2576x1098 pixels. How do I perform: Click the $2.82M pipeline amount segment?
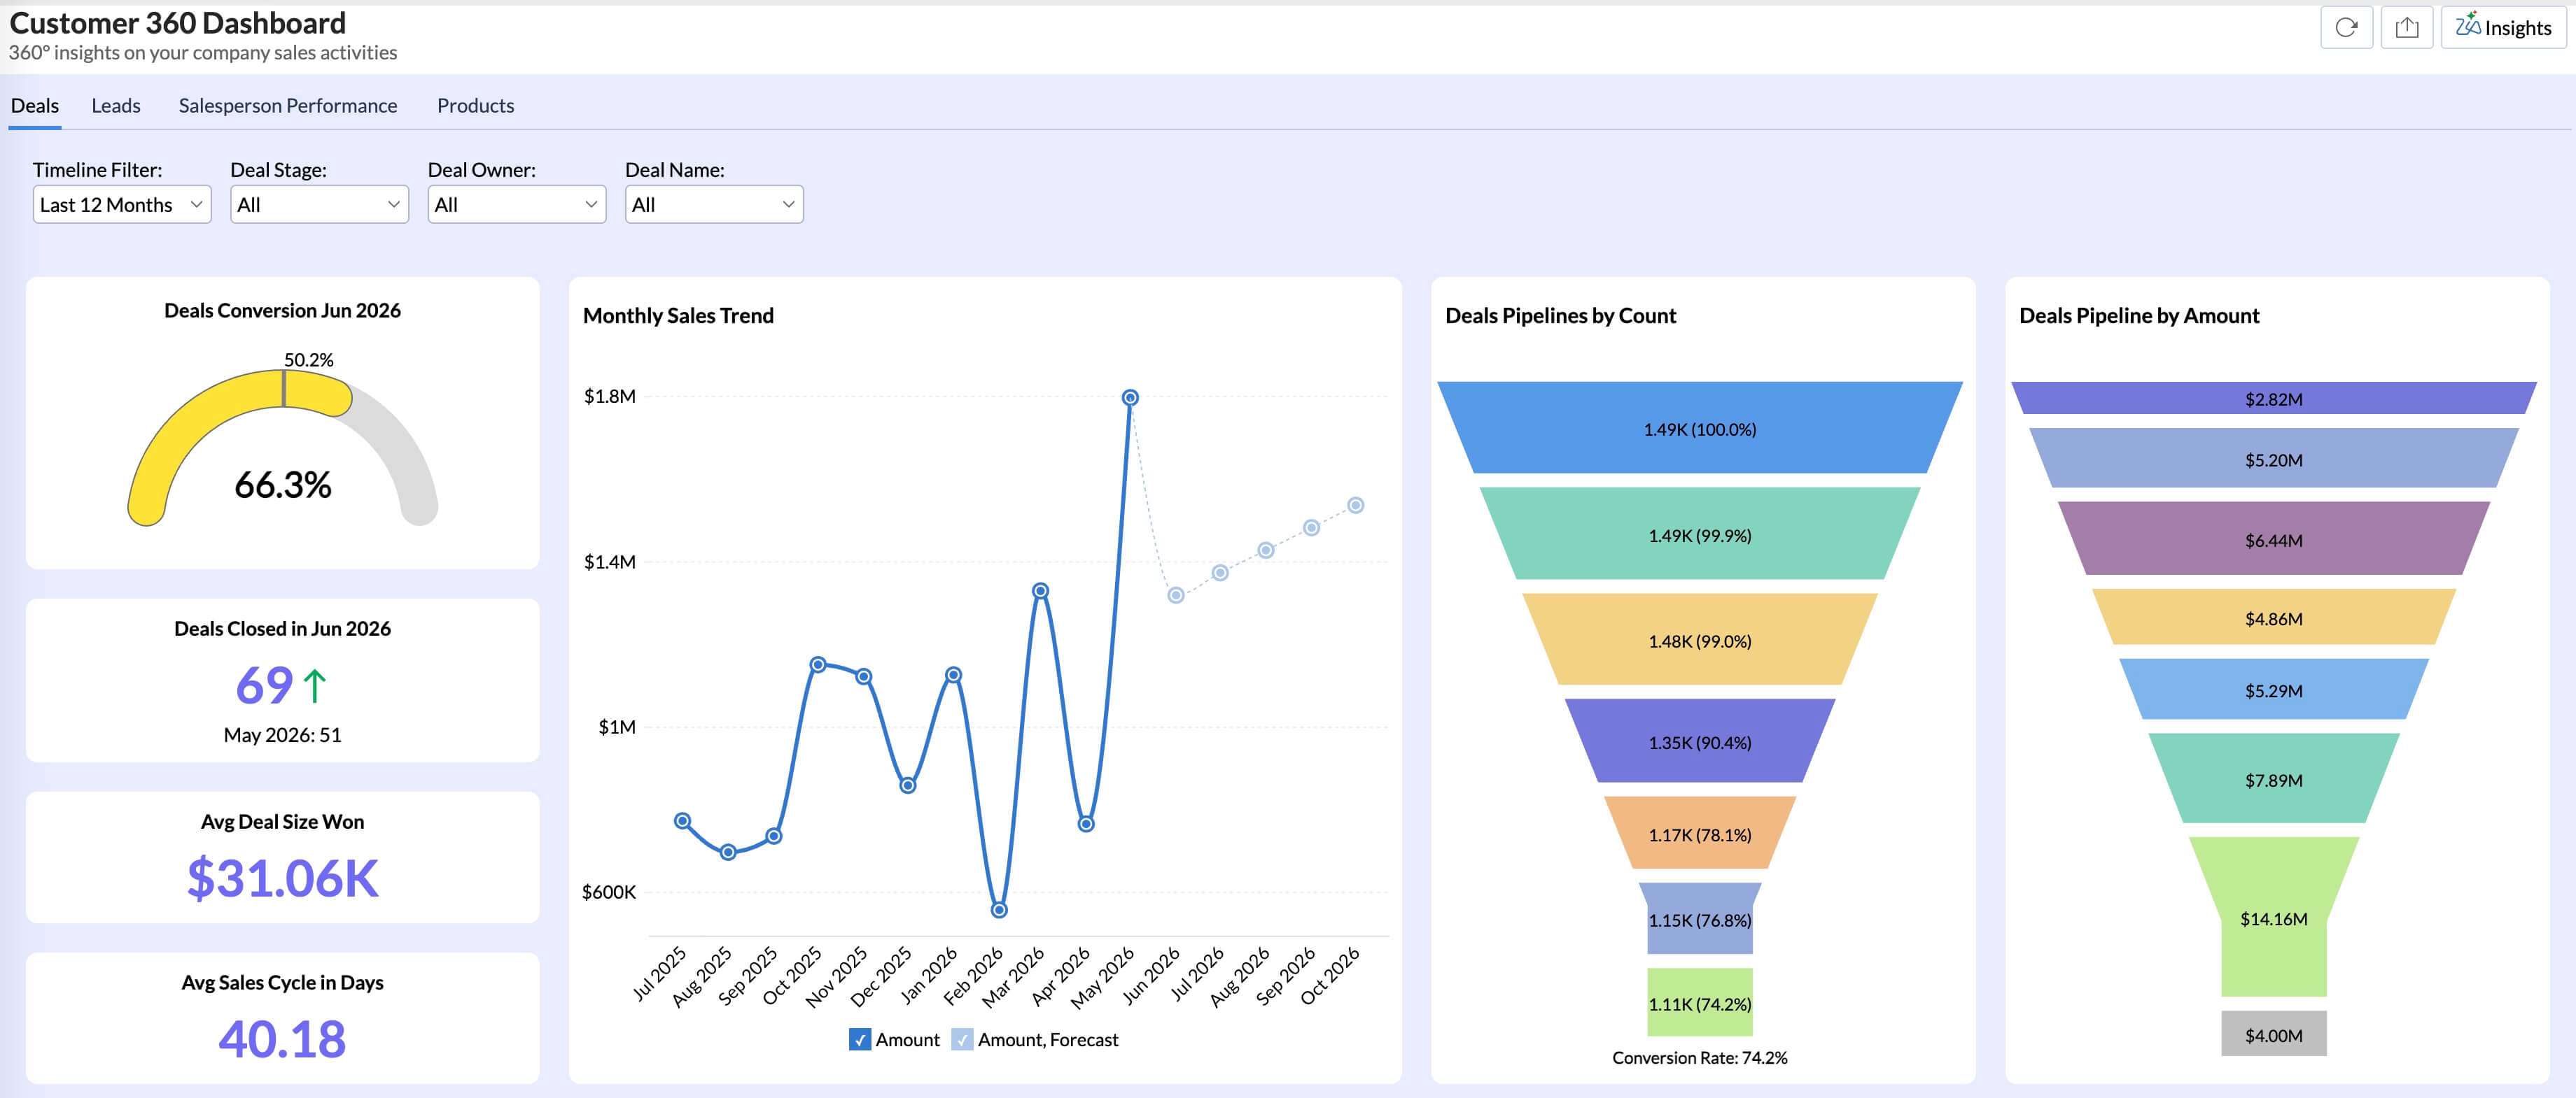[2274, 398]
